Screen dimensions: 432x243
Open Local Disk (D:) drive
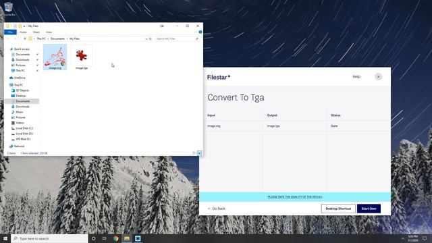click(24, 134)
